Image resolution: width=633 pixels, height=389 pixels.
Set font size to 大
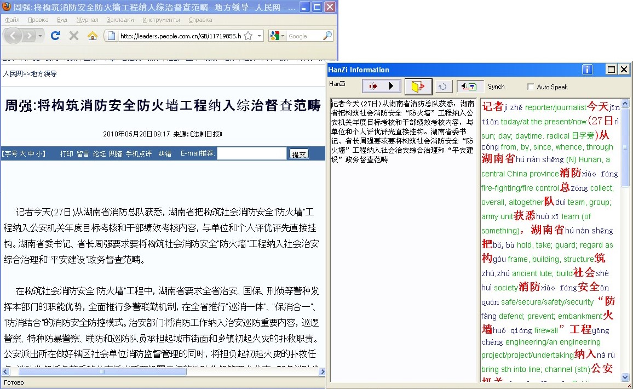click(22, 153)
